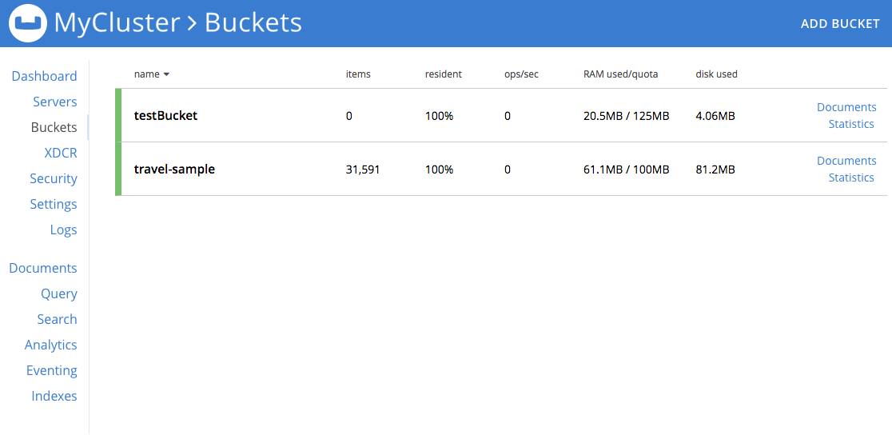Navigate to Security settings

click(53, 178)
